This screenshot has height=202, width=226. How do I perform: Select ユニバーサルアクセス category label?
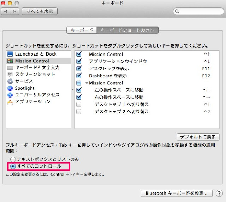point(37,95)
